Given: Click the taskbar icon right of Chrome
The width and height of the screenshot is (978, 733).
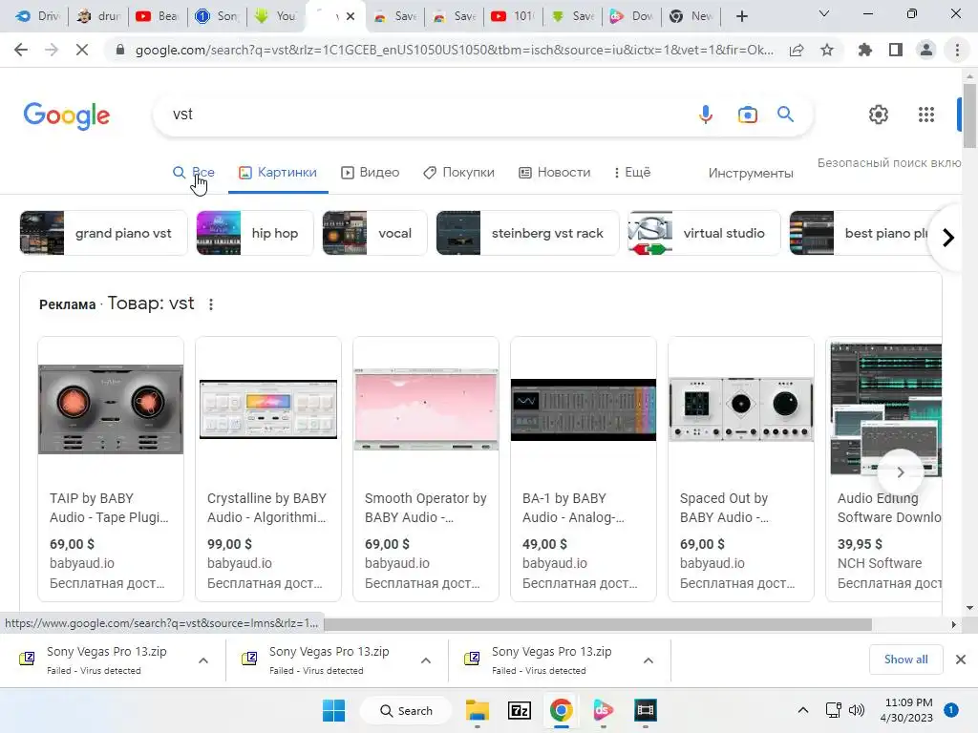Looking at the screenshot, I should [604, 710].
